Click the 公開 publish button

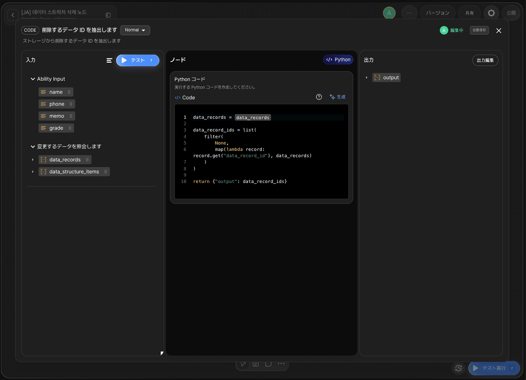click(x=511, y=13)
